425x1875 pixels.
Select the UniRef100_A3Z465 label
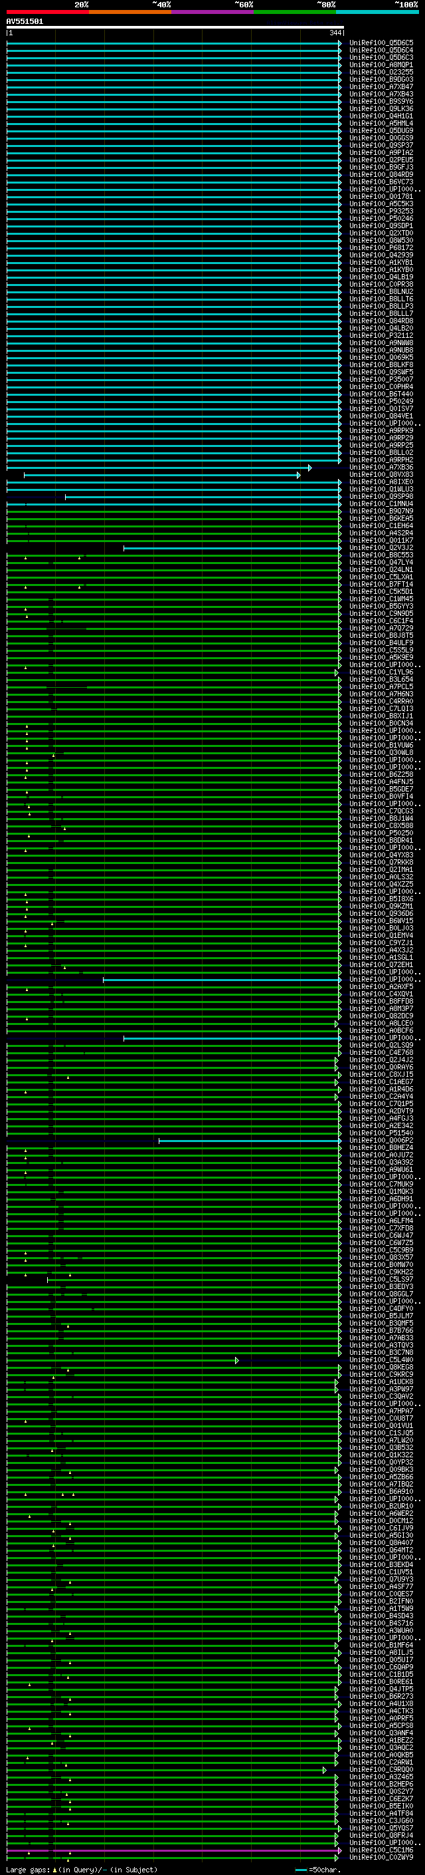tap(381, 1777)
